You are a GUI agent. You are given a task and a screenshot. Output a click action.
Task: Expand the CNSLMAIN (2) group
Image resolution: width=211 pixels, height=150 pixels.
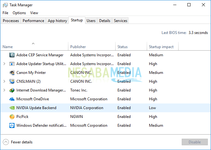pos(4,81)
